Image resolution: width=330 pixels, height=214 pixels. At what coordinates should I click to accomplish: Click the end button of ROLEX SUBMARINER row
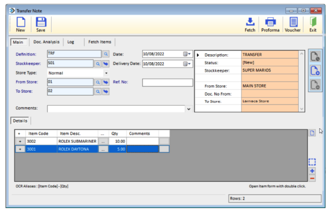pyautogui.click(x=164, y=141)
